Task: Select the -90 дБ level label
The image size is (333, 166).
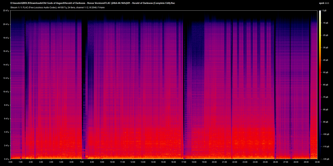Action: [x=325, y=122]
